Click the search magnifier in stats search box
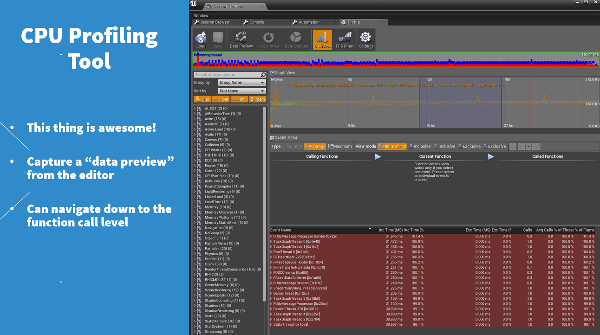The height and width of the screenshot is (335, 600). coord(263,74)
